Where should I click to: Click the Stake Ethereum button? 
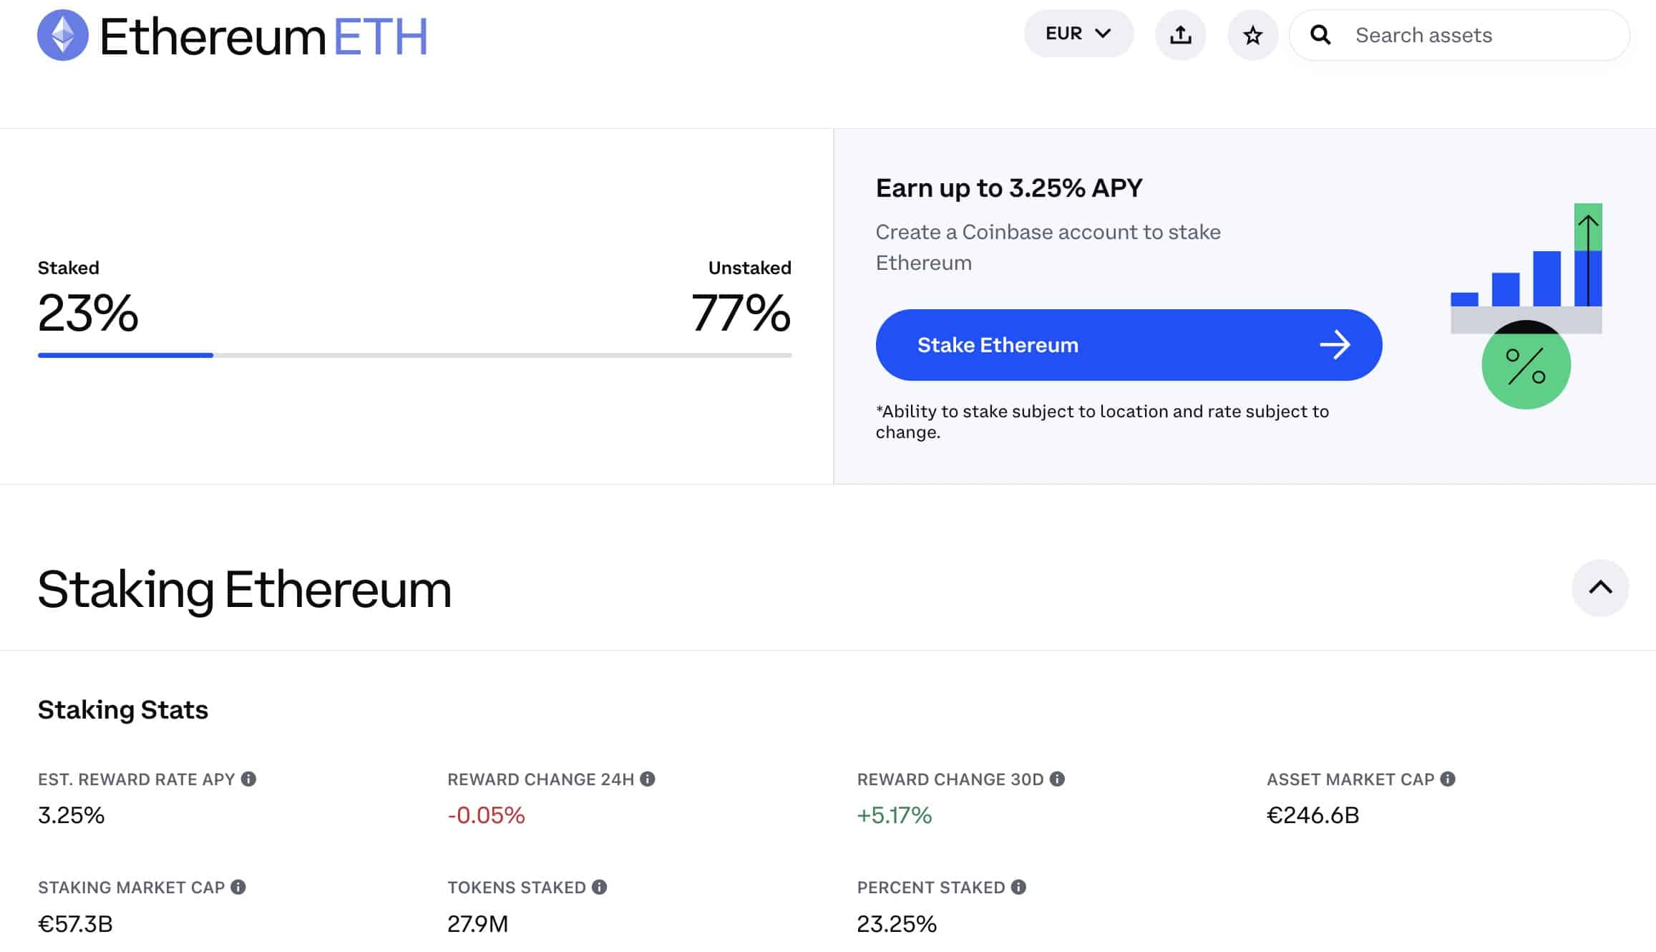point(1129,344)
